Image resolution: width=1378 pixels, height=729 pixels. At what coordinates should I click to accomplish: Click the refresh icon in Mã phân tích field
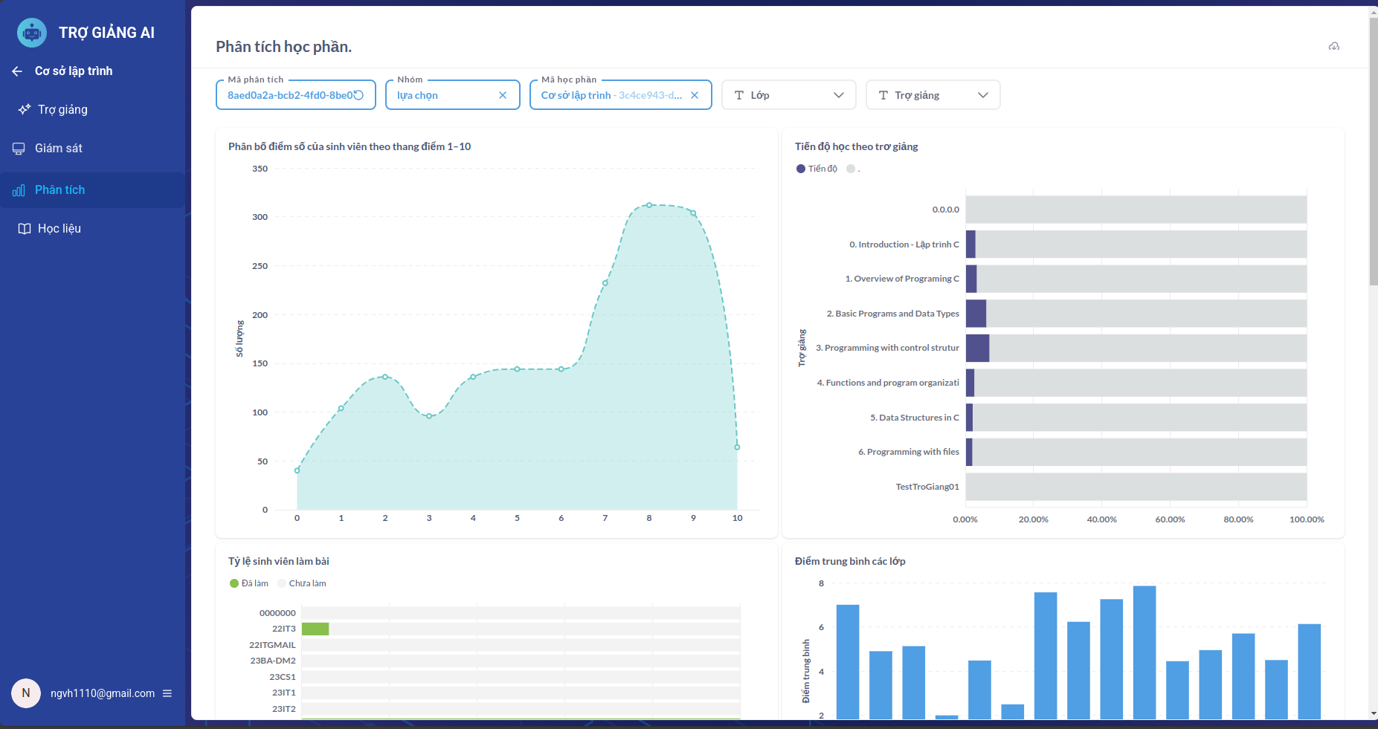click(x=358, y=95)
